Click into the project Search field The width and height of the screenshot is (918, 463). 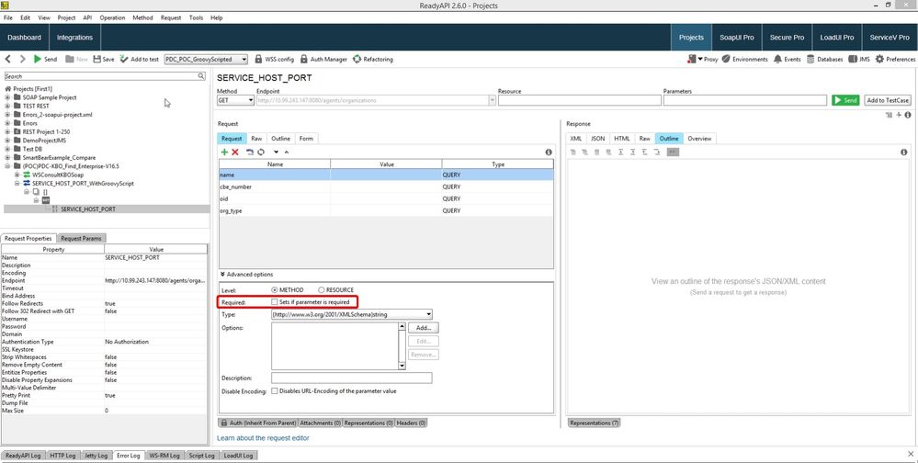pos(103,76)
